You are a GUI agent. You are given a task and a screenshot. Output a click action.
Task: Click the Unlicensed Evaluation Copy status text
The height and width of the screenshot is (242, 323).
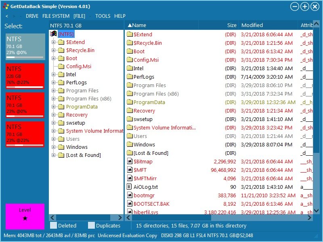[127, 236]
